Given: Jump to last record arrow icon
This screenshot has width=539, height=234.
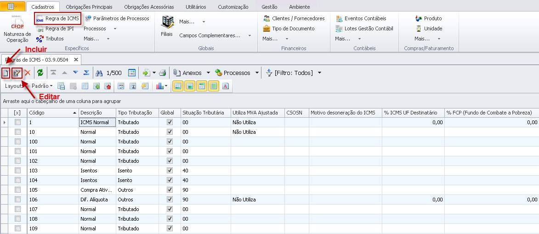Looking at the screenshot, I should (x=86, y=73).
